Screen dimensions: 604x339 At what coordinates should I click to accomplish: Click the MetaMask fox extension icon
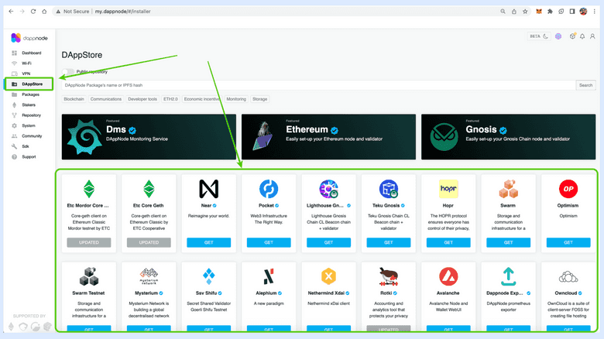point(538,12)
